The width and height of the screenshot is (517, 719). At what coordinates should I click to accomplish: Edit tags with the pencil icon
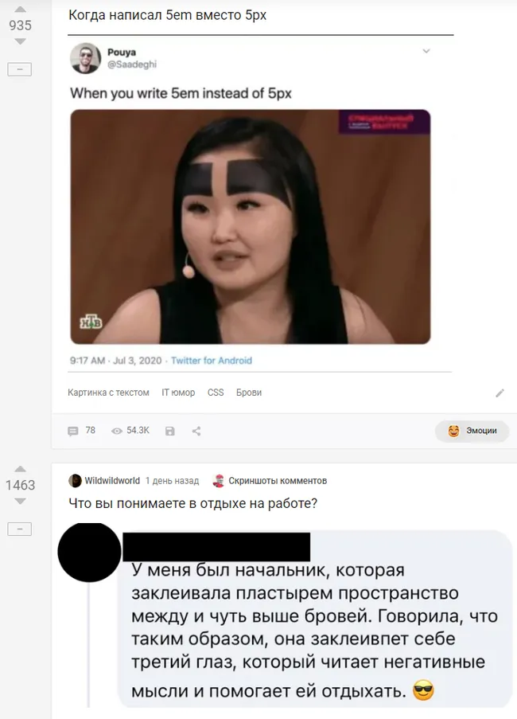click(x=500, y=393)
